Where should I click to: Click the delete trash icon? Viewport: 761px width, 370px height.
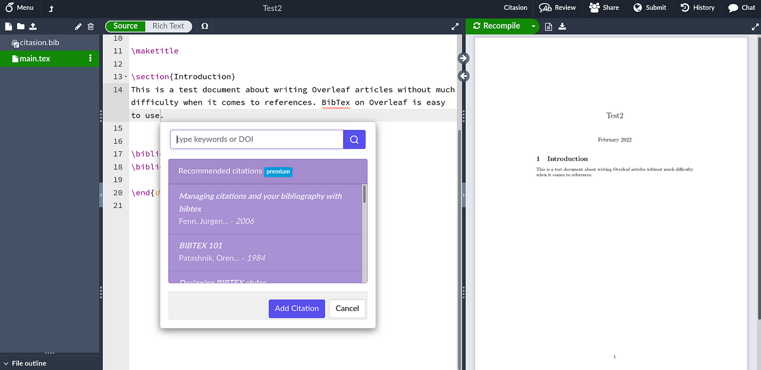tap(91, 26)
